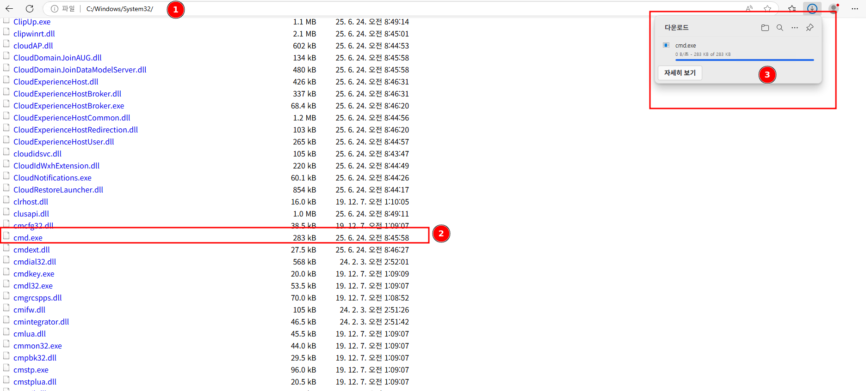
Task: Open CloudExperienceHostRedirection.dll link
Action: [75, 130]
